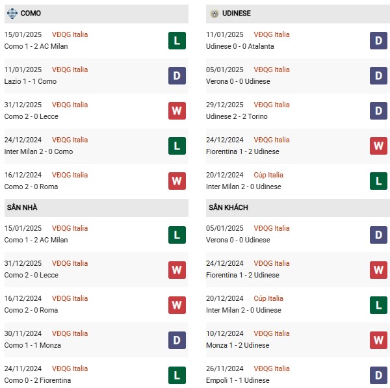
Task: Click the D badge beside Empoli 1-1 Udinese
Action: coord(378,375)
